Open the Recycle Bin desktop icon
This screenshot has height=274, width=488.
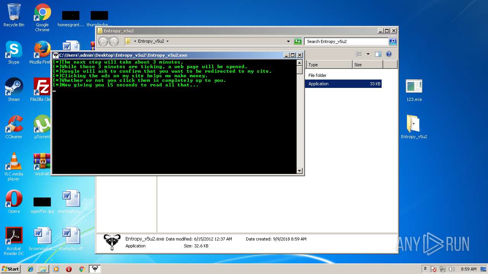tap(14, 15)
